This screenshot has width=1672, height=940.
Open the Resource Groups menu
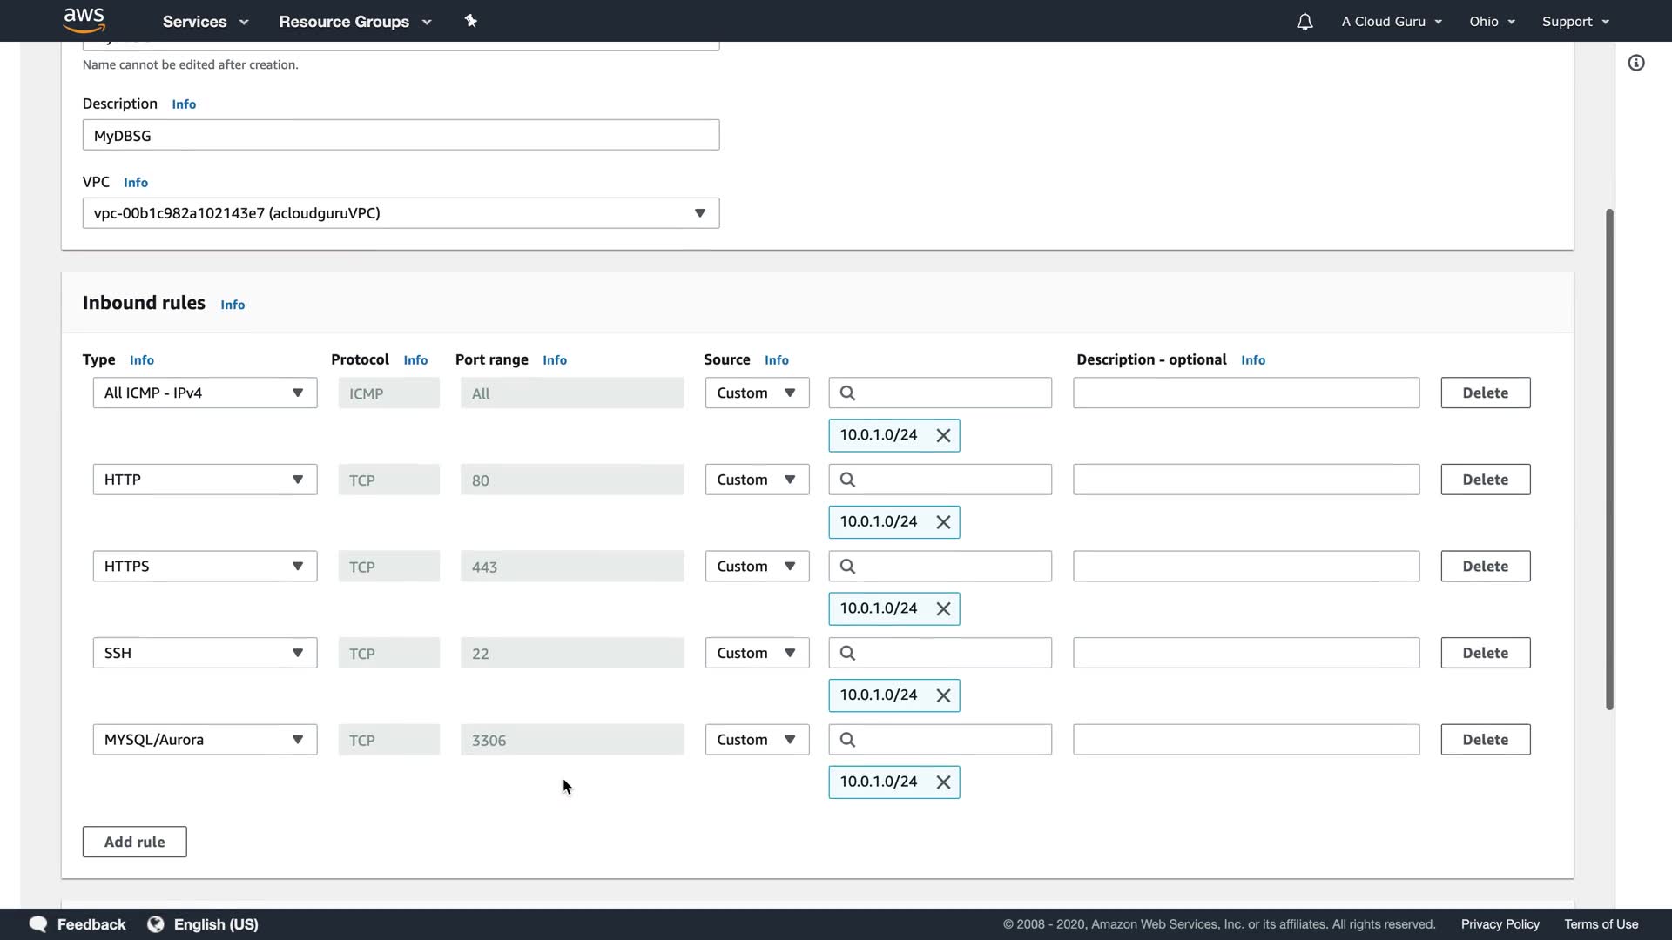[x=354, y=22]
